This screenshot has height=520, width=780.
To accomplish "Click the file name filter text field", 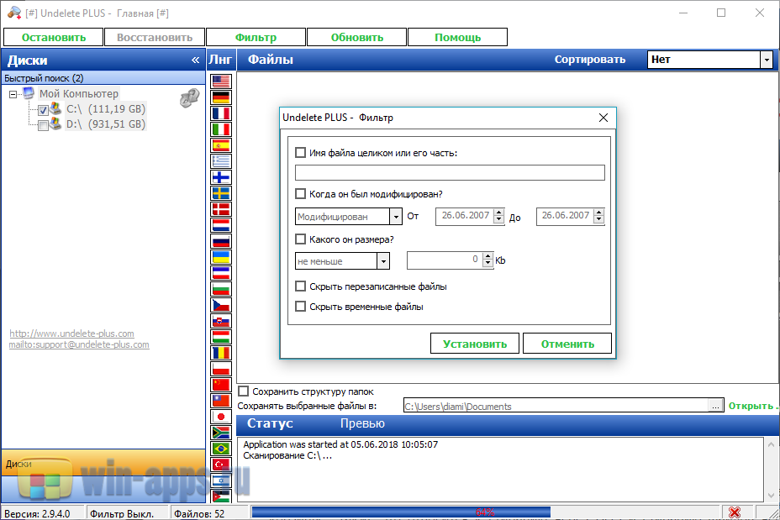I will tap(450, 172).
